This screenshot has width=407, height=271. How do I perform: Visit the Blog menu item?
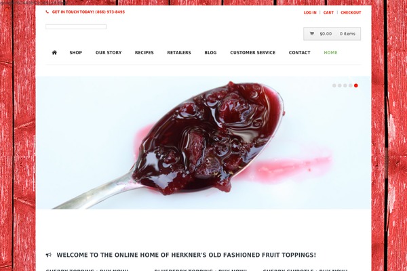tap(210, 53)
